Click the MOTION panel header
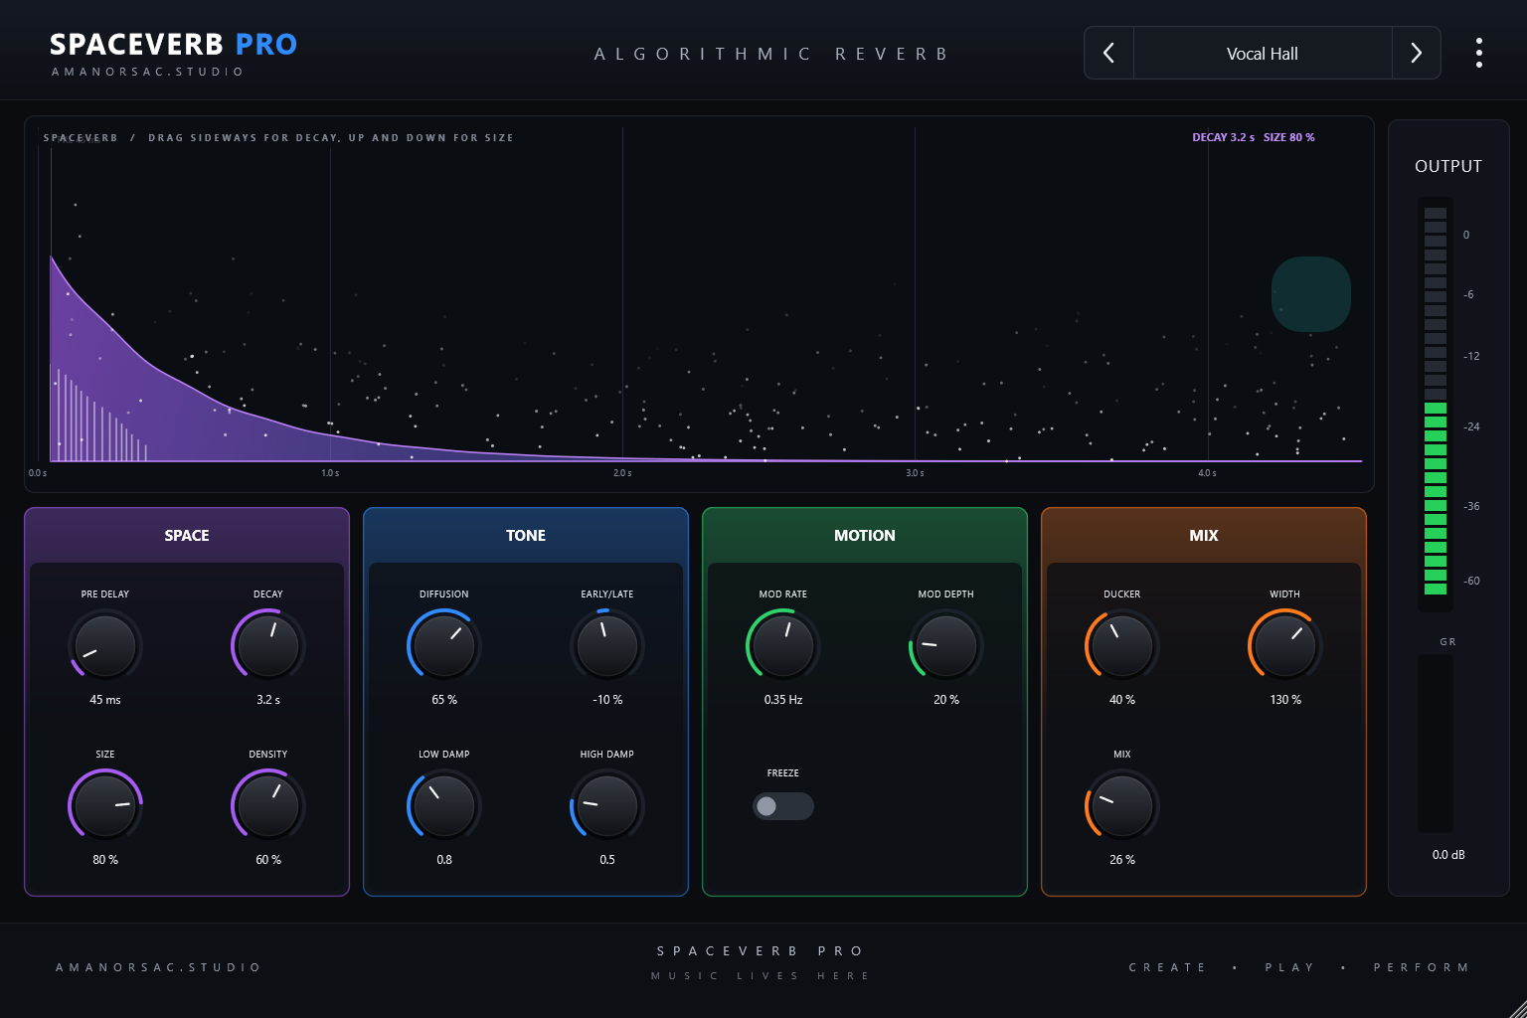 point(865,535)
